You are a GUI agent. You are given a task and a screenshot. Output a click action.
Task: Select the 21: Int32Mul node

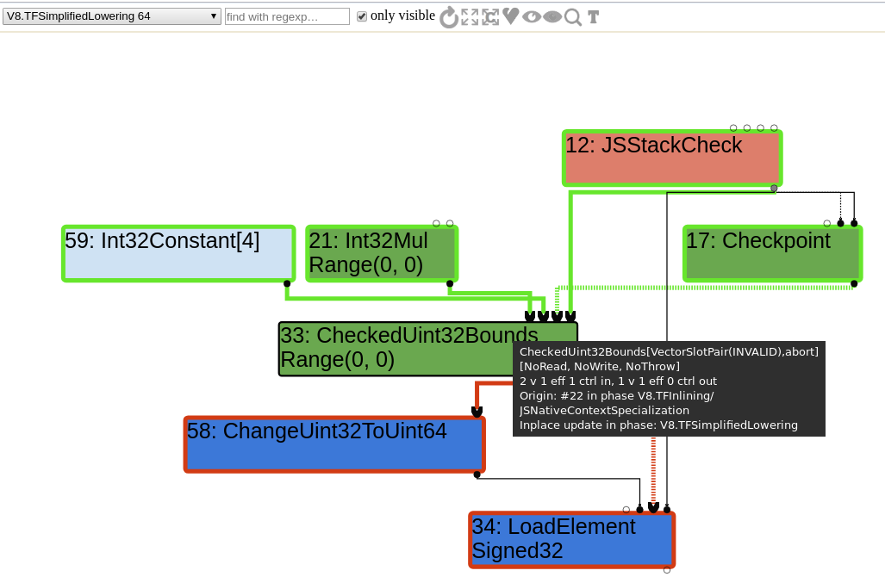pos(382,254)
